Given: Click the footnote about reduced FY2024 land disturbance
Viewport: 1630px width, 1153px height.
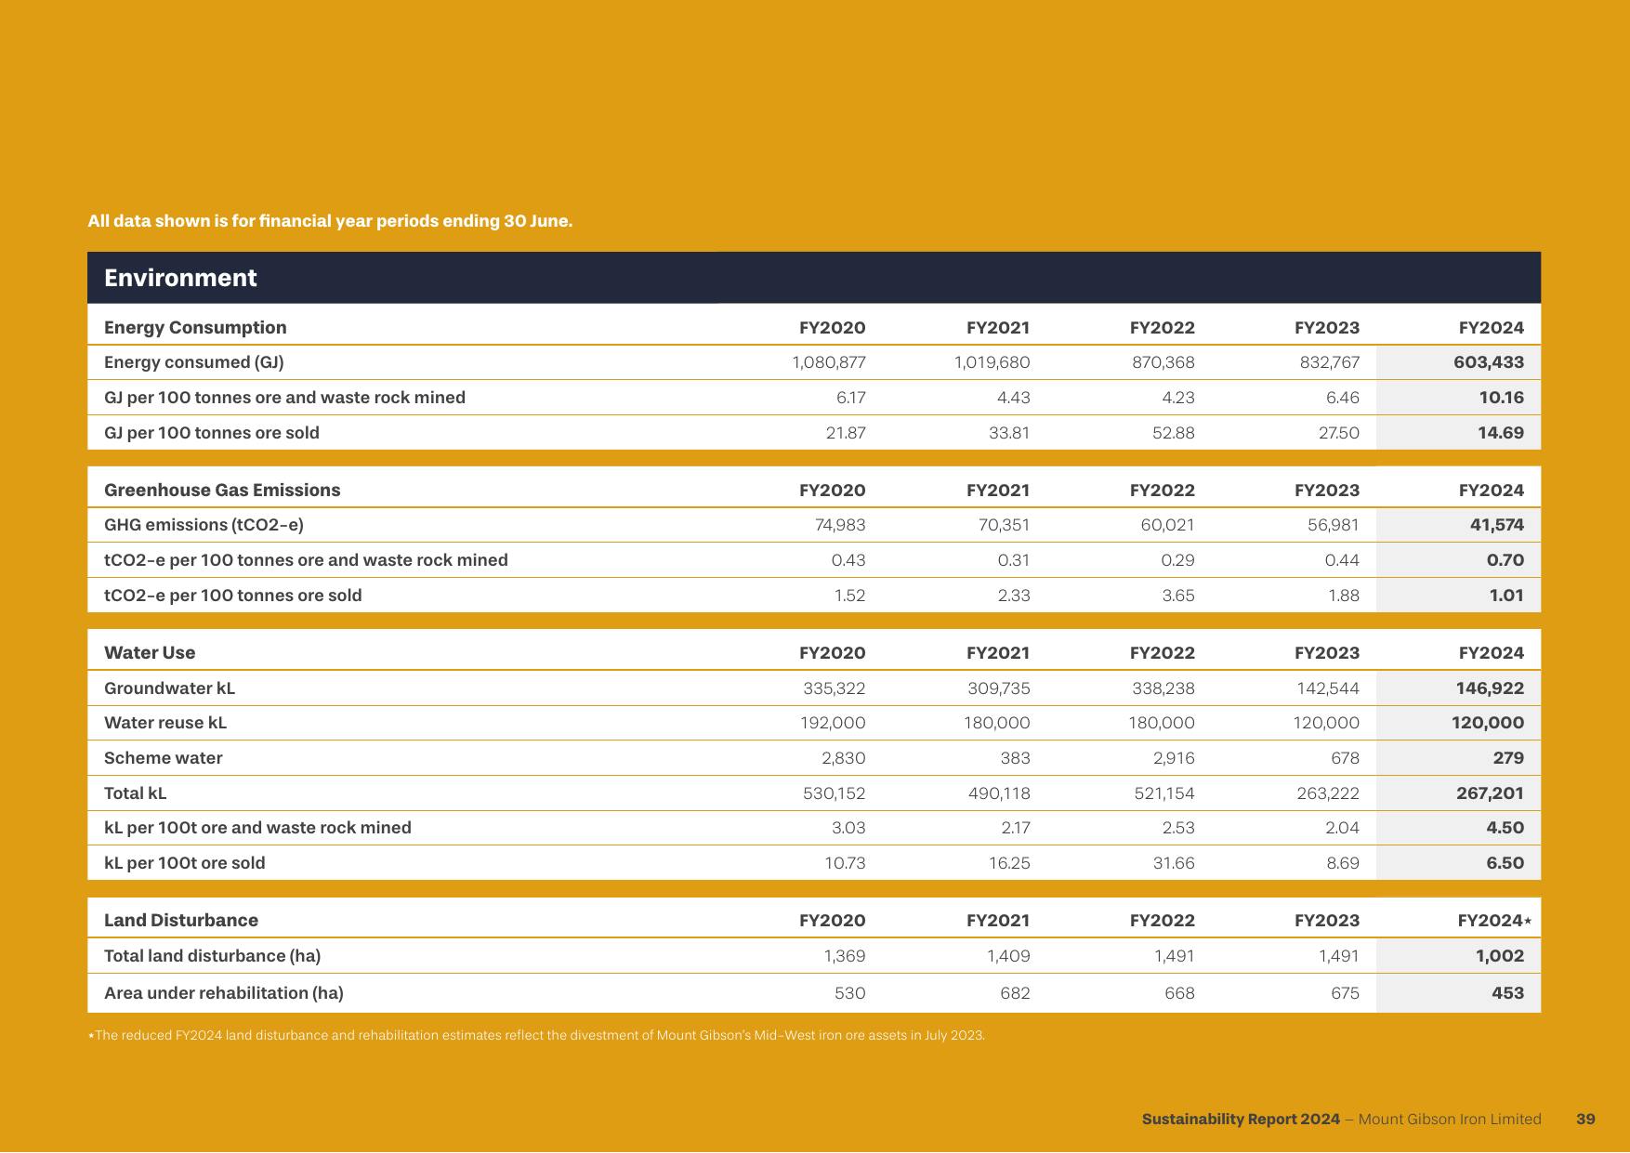Looking at the screenshot, I should 536,1035.
